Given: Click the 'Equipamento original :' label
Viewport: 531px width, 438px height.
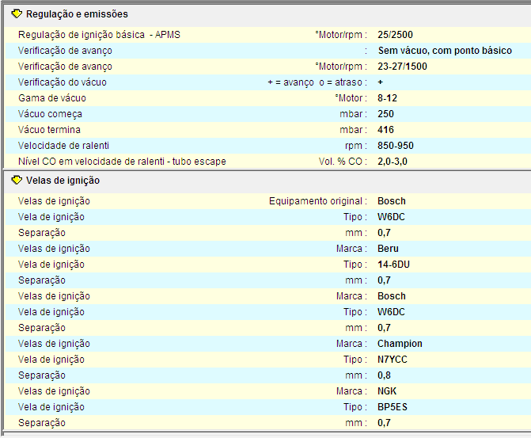Looking at the screenshot, I should pyautogui.click(x=318, y=201).
